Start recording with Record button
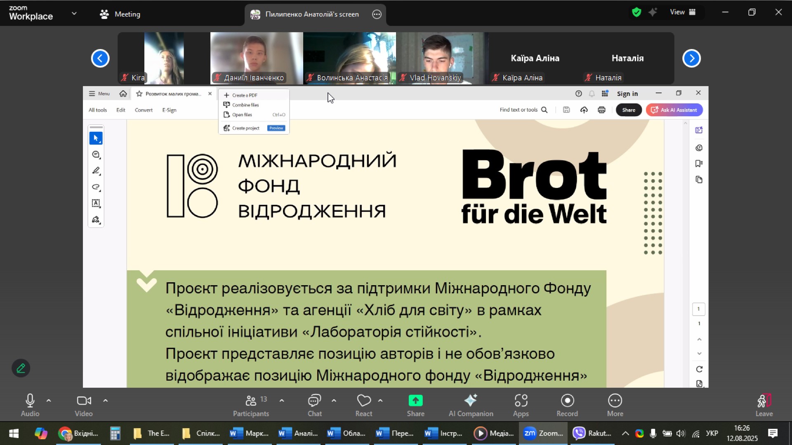The width and height of the screenshot is (792, 445). [x=567, y=405]
